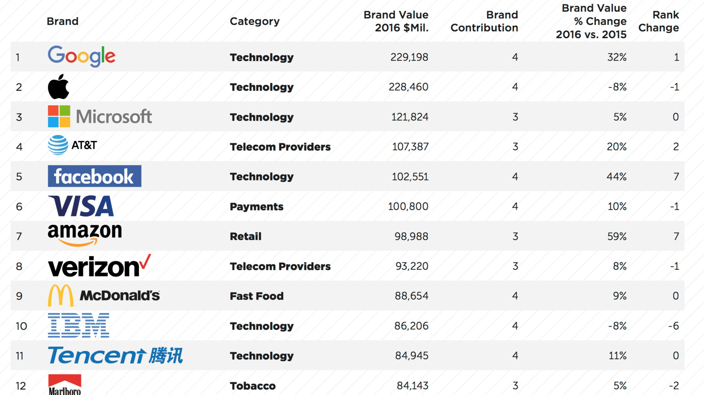Select Google's brand value 229,198
This screenshot has height=395, width=704.
(x=409, y=57)
